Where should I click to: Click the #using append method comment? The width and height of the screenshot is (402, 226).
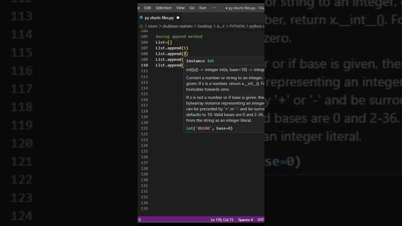pyautogui.click(x=179, y=37)
